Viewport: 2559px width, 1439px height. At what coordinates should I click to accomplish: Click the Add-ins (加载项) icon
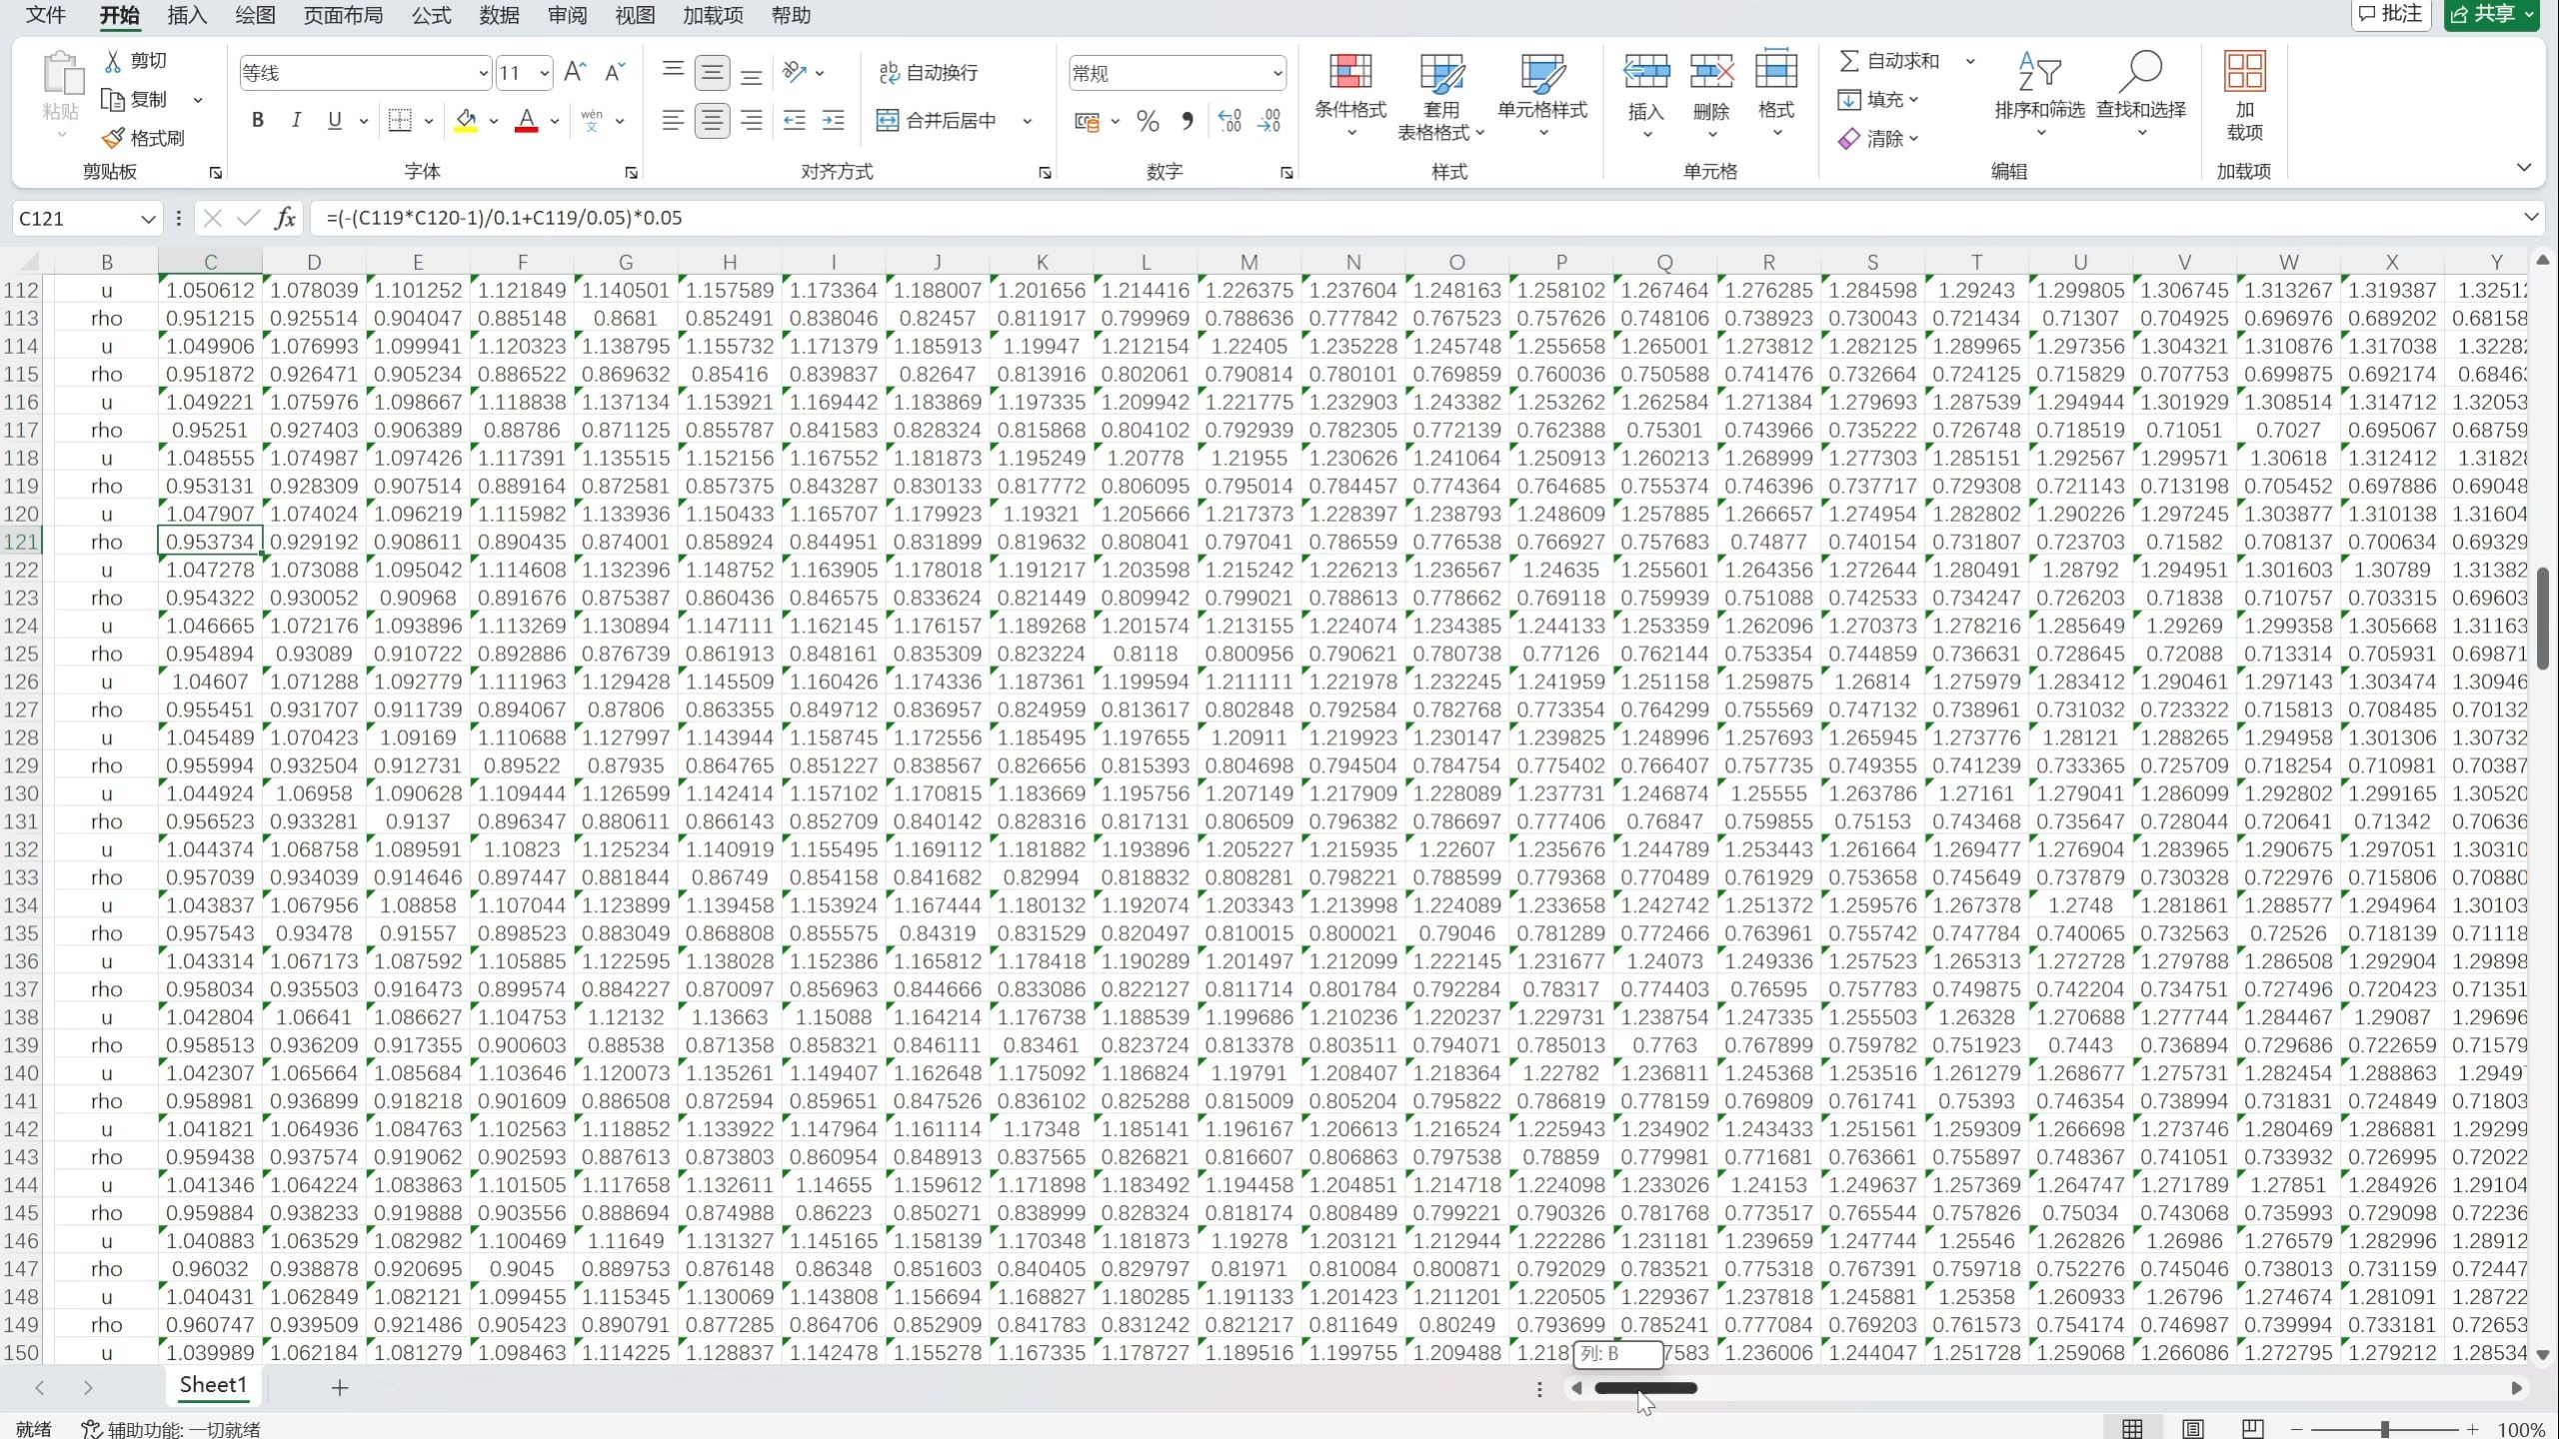coord(2244,72)
